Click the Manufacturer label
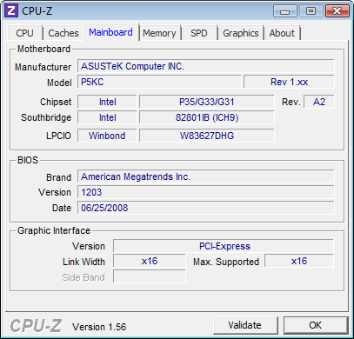This screenshot has width=354, height=339. point(43,67)
